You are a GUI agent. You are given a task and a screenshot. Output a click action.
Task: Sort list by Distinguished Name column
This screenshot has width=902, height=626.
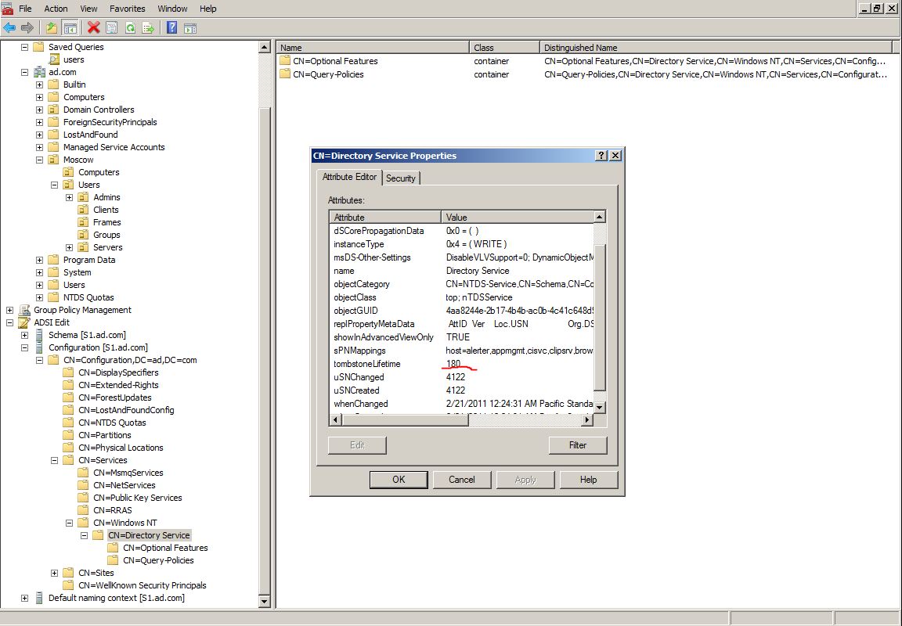click(716, 48)
